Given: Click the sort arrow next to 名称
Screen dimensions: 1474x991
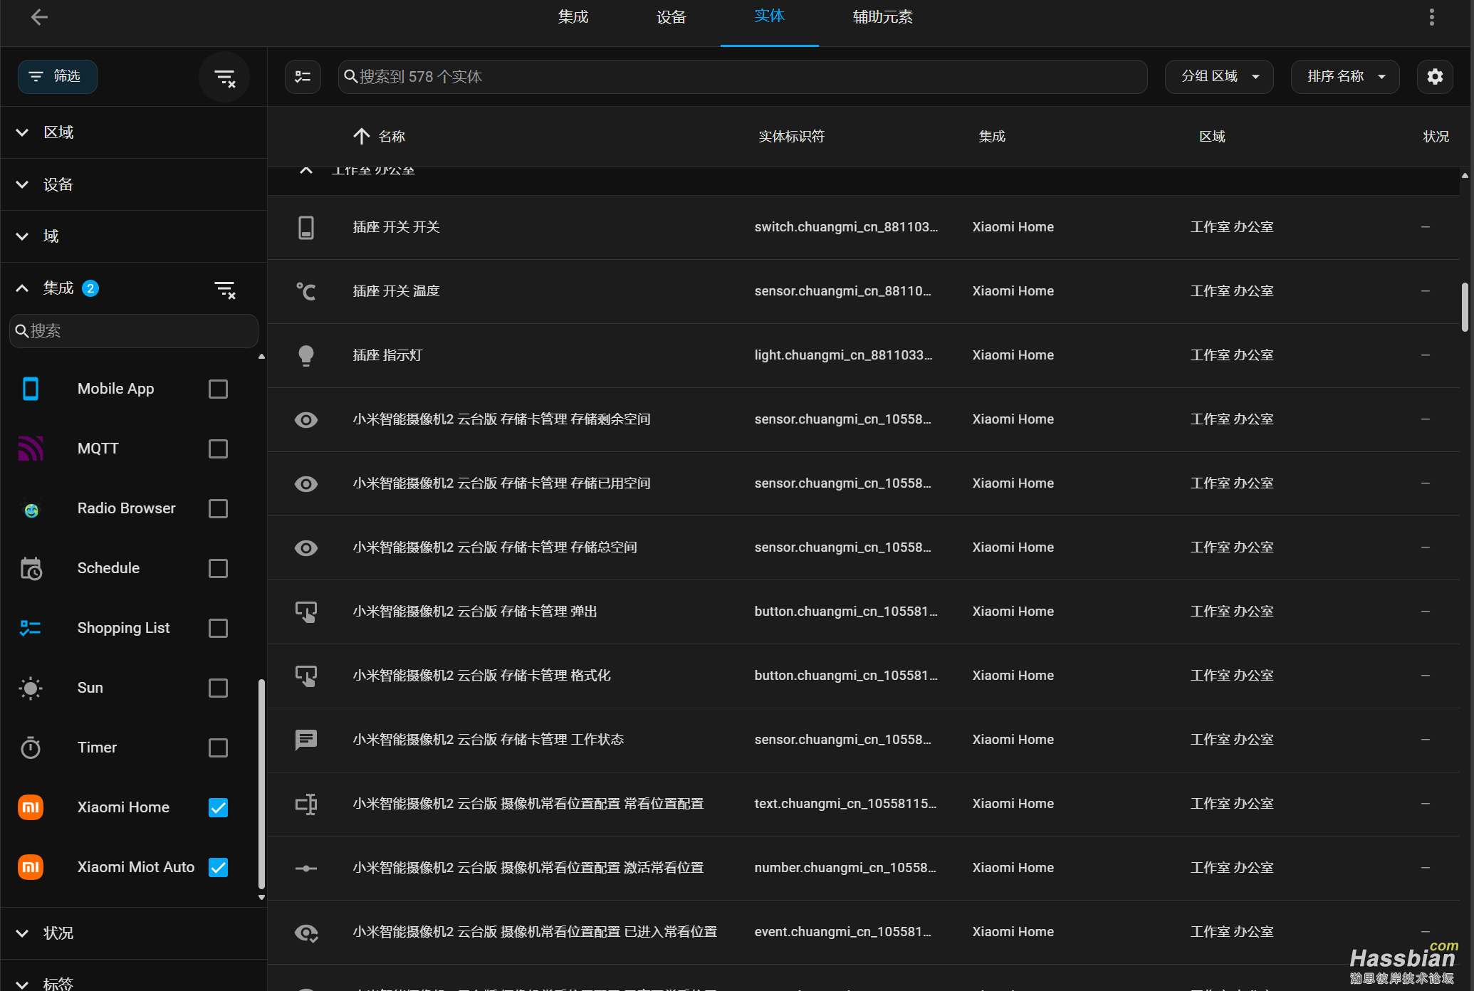Looking at the screenshot, I should tap(362, 136).
